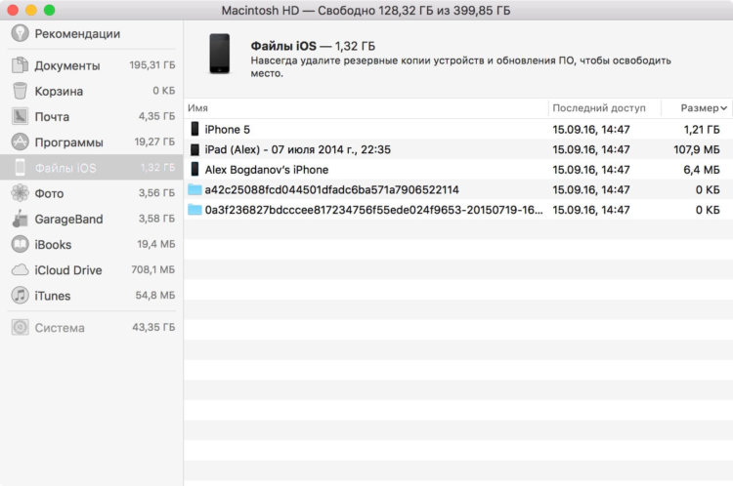Screen dimensions: 733x486
Task: Click access date of iPhone 5 row
Action: coord(591,130)
